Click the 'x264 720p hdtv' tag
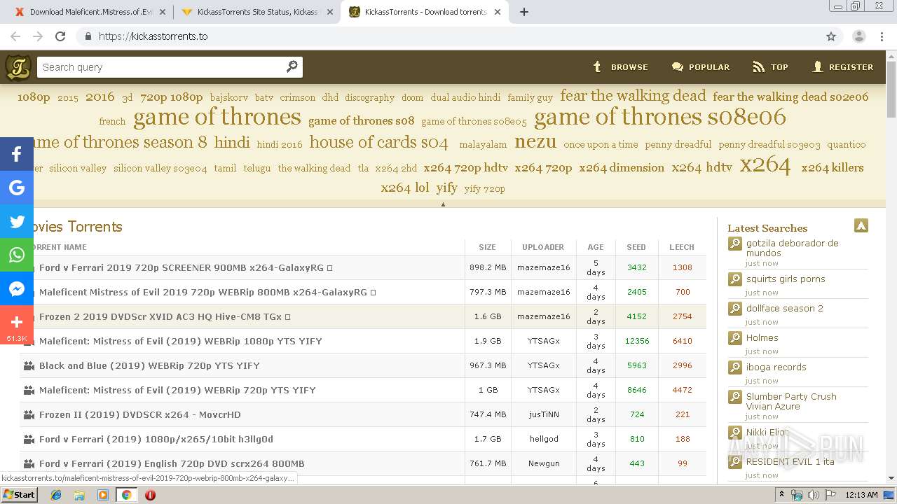The height and width of the screenshot is (504, 897). pyautogui.click(x=466, y=168)
